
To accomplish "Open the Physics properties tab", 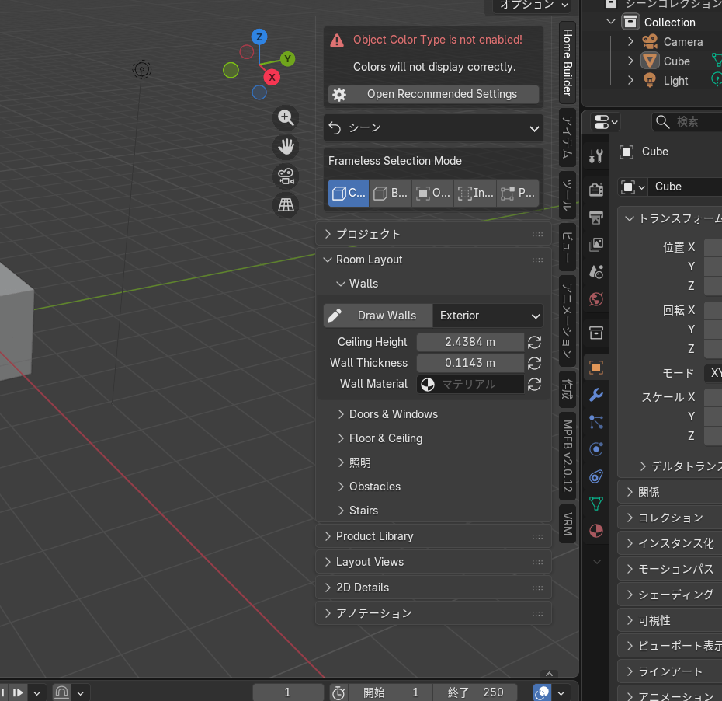I will [595, 448].
